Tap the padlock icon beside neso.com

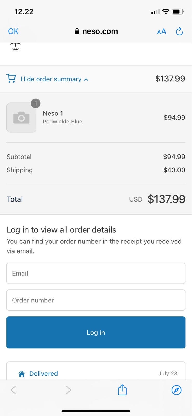click(x=77, y=31)
